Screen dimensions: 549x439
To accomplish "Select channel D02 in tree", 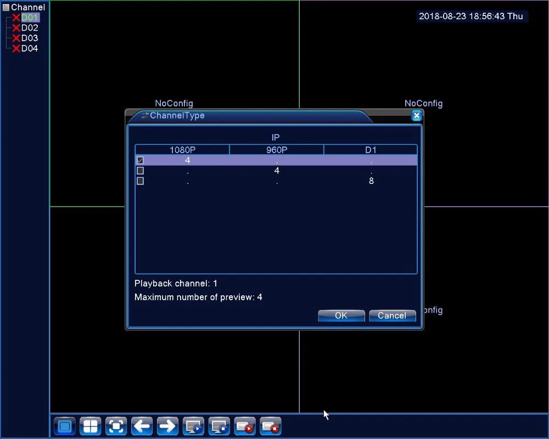I will (30, 27).
